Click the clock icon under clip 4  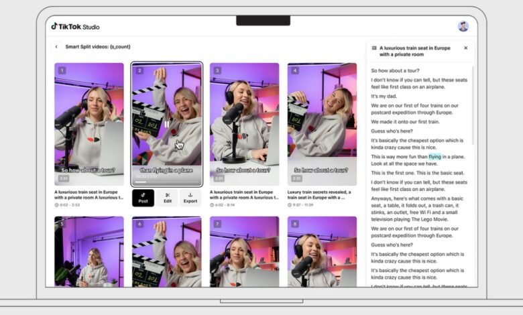pos(290,205)
